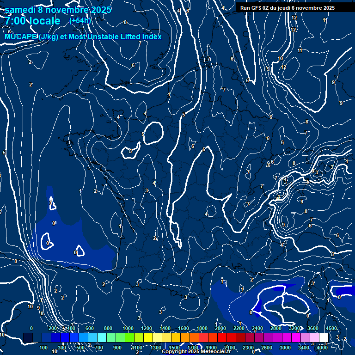Click the bright magenta legend swatch

pos(296,337)
